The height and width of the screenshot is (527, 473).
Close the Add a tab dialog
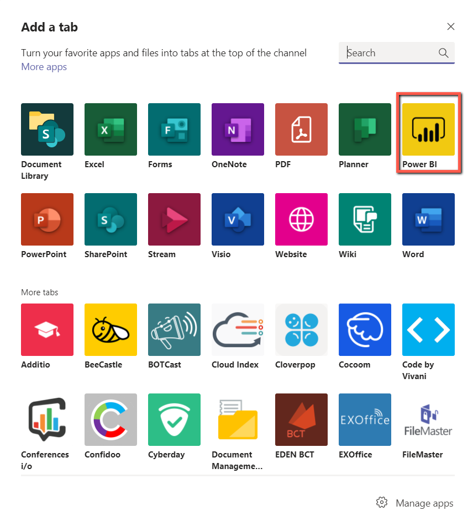coord(451,26)
